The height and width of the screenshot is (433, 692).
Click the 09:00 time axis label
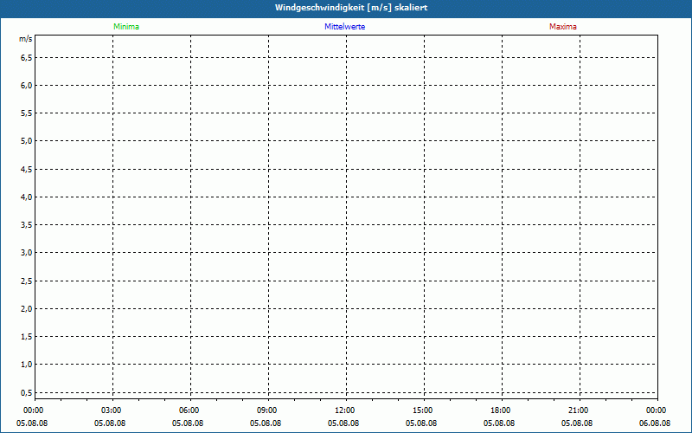tap(267, 410)
